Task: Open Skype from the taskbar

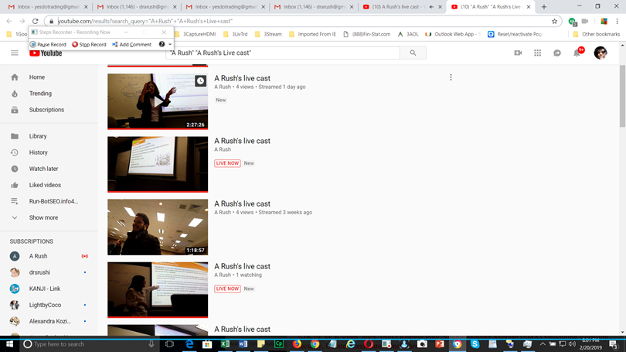Action: [475, 344]
